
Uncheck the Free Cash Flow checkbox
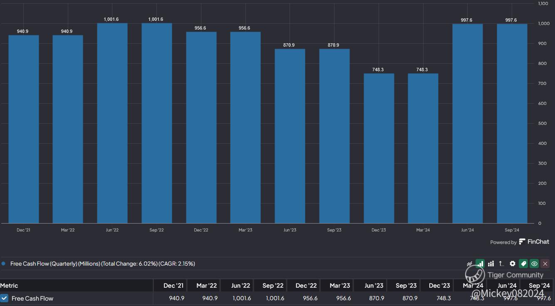(x=4, y=298)
